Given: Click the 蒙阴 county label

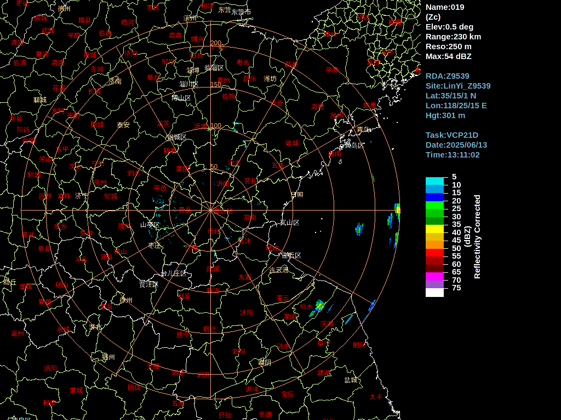Looking at the screenshot, I should coord(182,168).
